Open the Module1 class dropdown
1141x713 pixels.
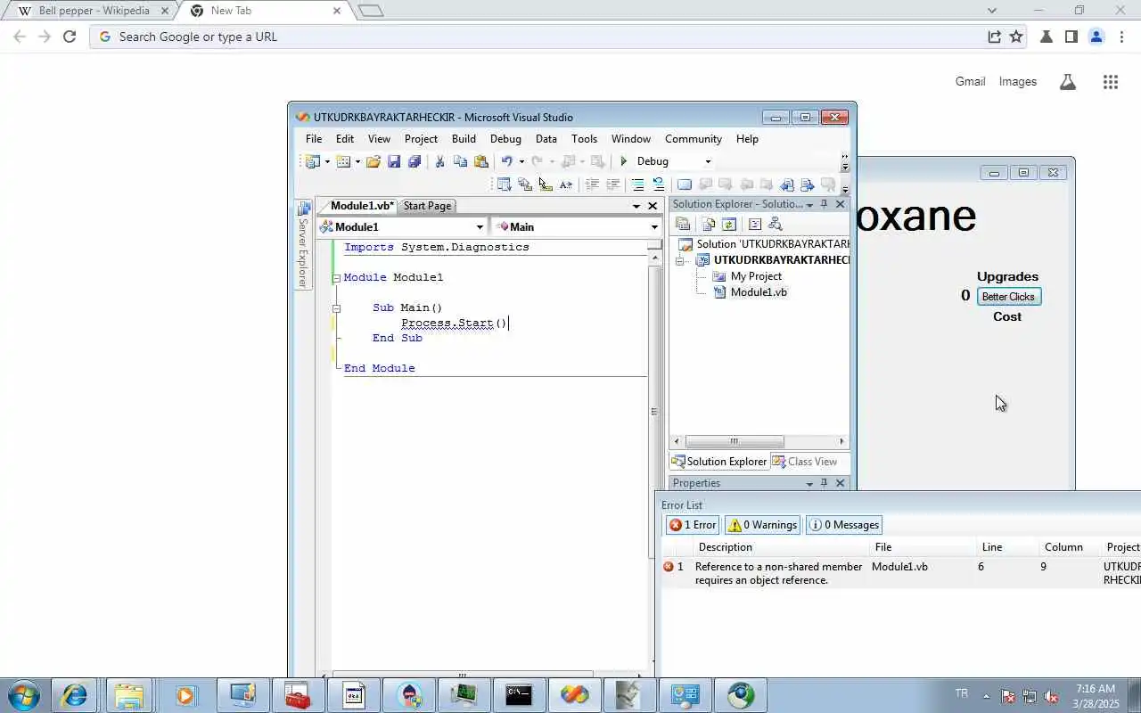[x=480, y=227]
